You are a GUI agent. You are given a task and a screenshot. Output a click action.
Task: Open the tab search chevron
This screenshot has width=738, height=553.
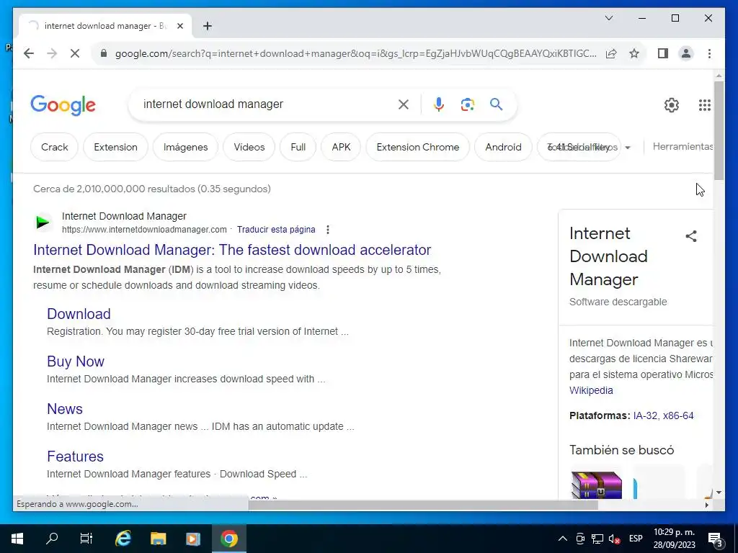[608, 18]
